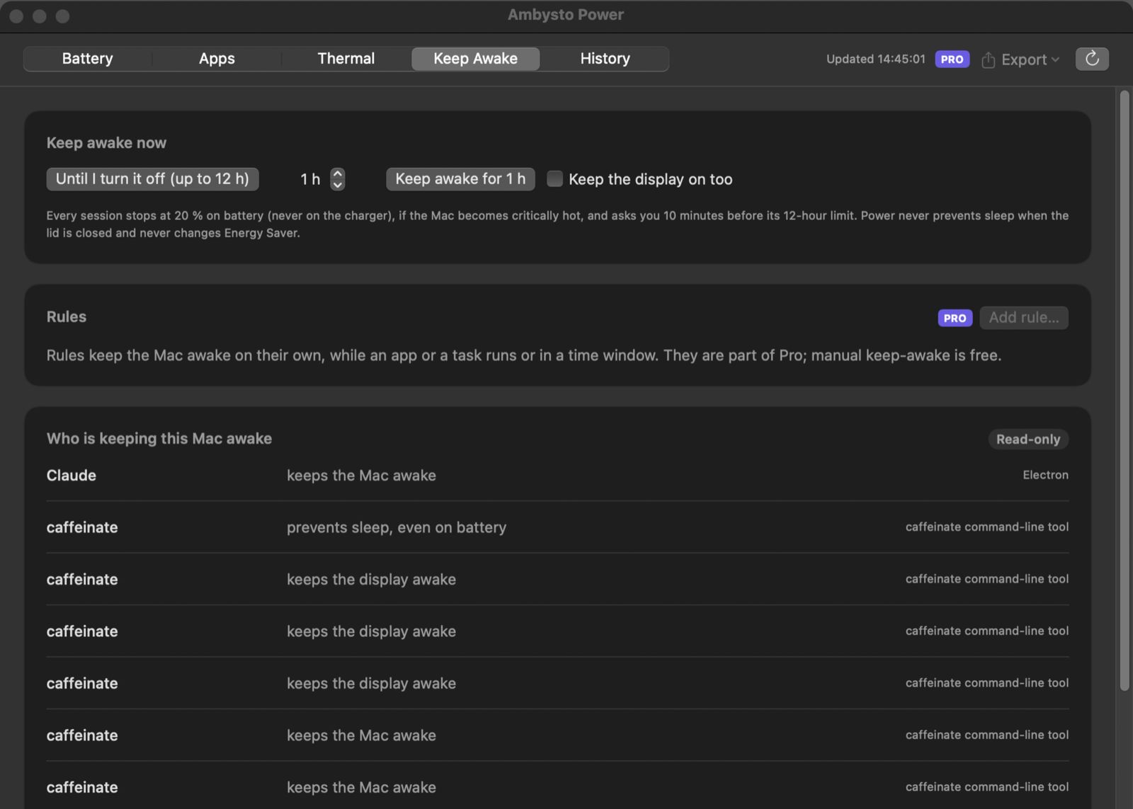Click the vertical scrollbar thumb

coord(1124,390)
